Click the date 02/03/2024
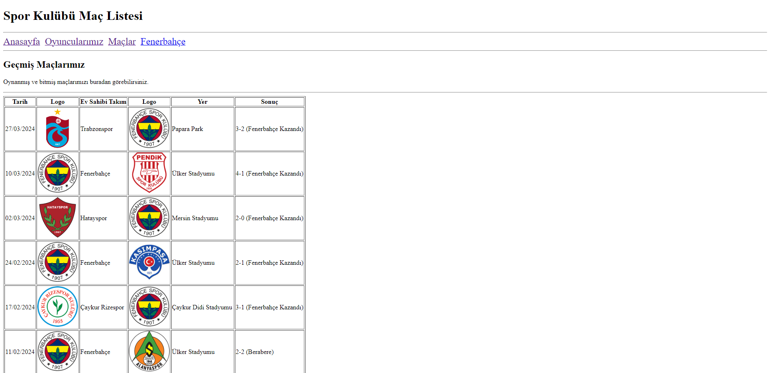Screen dimensions: 770x373 (x=20, y=218)
